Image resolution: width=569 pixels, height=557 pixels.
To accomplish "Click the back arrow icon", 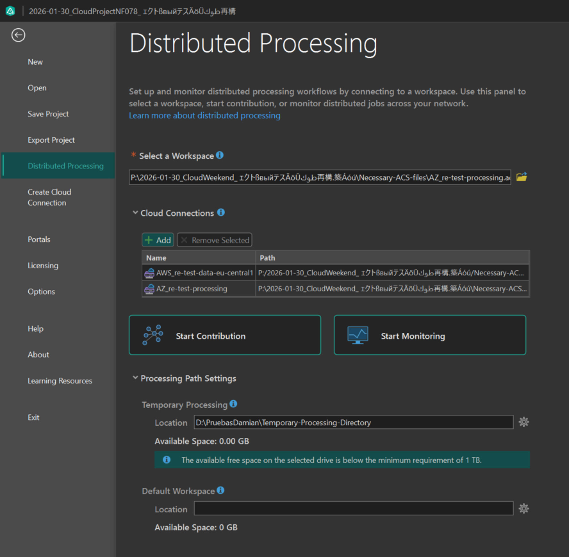I will [x=18, y=35].
